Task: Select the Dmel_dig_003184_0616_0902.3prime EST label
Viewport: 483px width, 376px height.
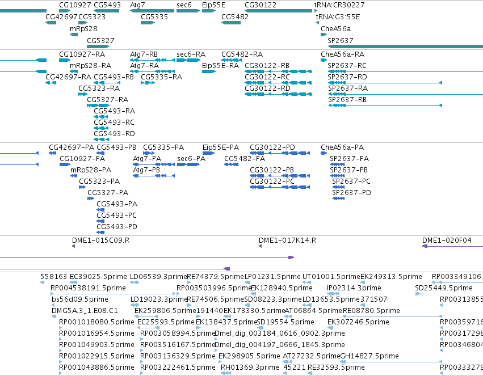Action: tap(279, 334)
